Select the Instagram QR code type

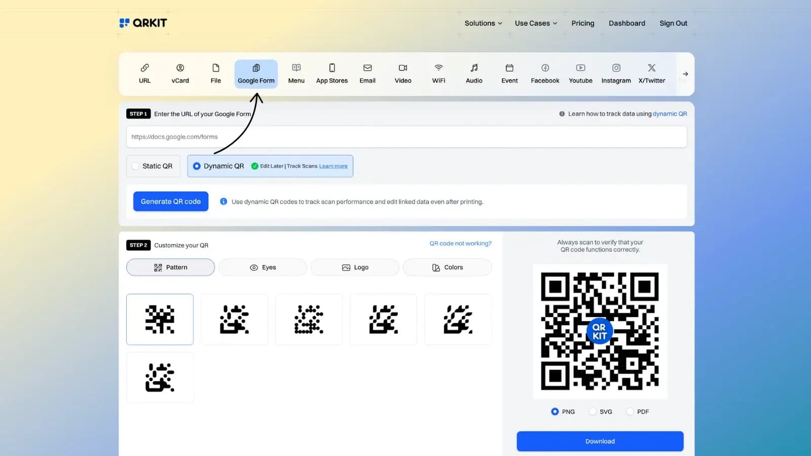tap(615, 73)
